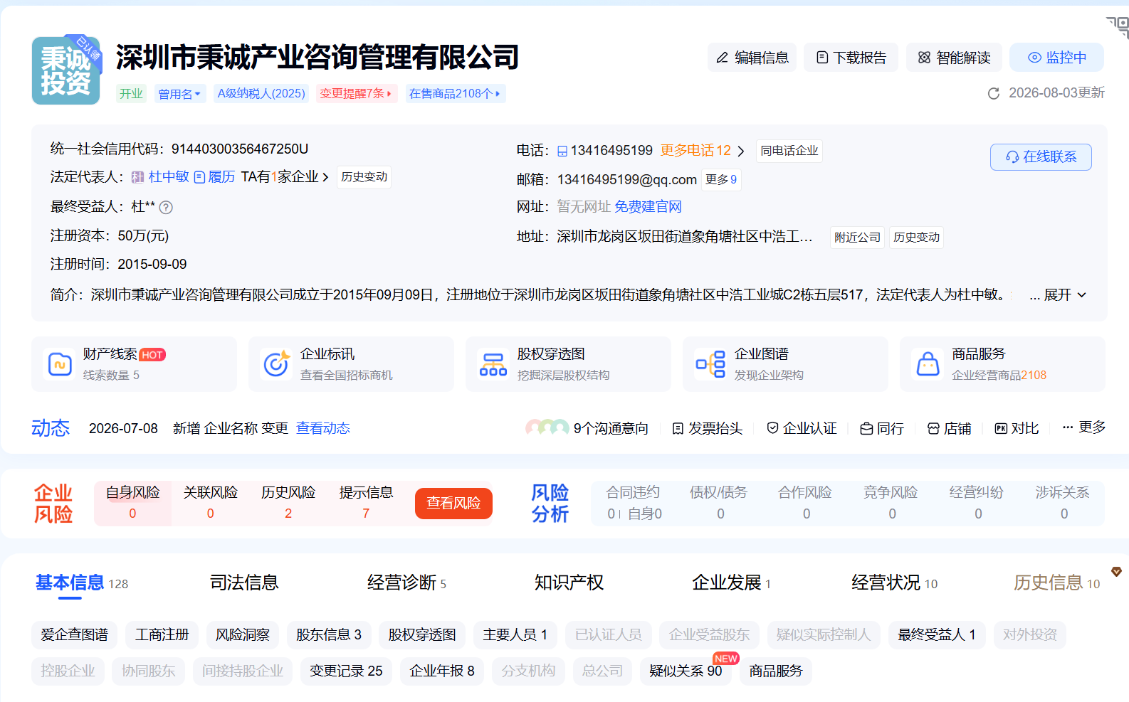The image size is (1129, 702).
Task: Click the refresh icon beside update date
Action: coord(994,93)
